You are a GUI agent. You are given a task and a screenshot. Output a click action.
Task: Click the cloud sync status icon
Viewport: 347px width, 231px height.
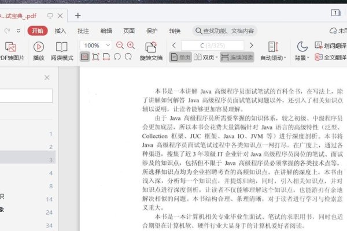[x=333, y=31]
